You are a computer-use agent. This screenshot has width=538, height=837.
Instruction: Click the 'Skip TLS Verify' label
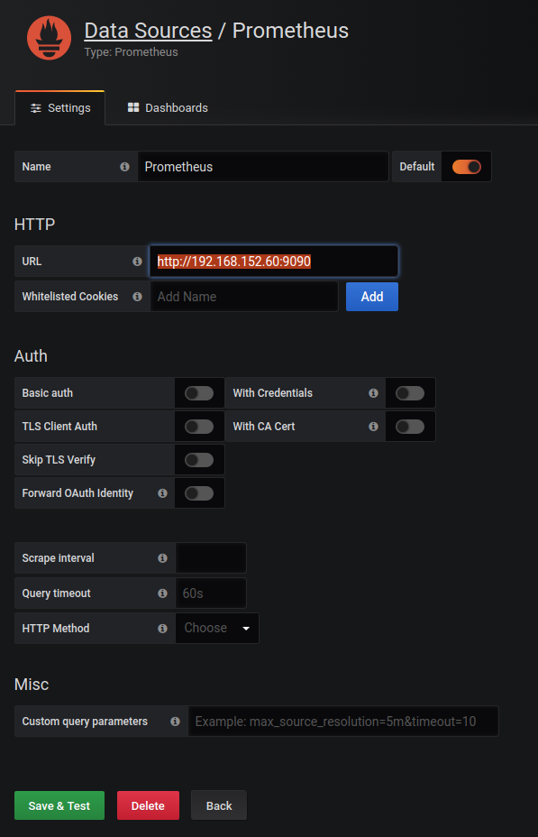coord(59,460)
